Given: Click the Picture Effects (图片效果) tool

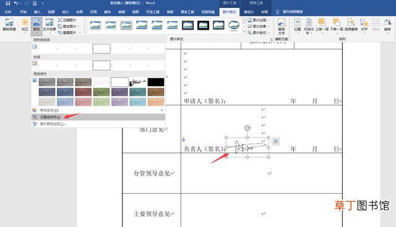Looking at the screenshot, I should pos(257,26).
